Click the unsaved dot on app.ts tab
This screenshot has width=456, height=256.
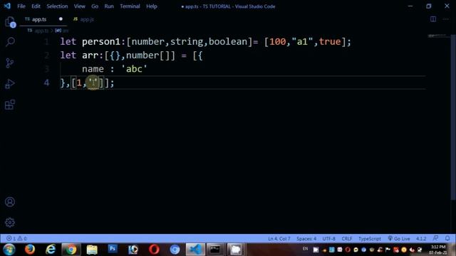pos(61,19)
